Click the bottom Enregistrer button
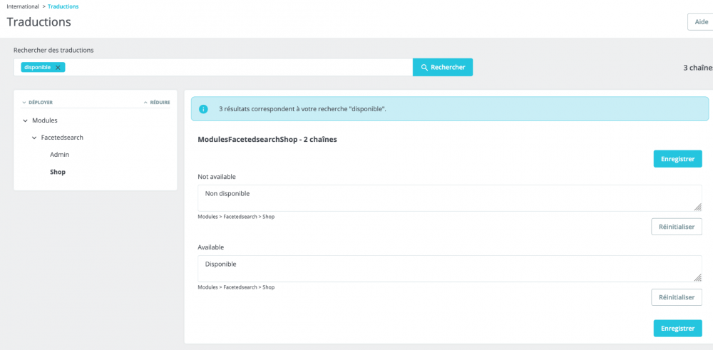This screenshot has width=713, height=350. [677, 328]
